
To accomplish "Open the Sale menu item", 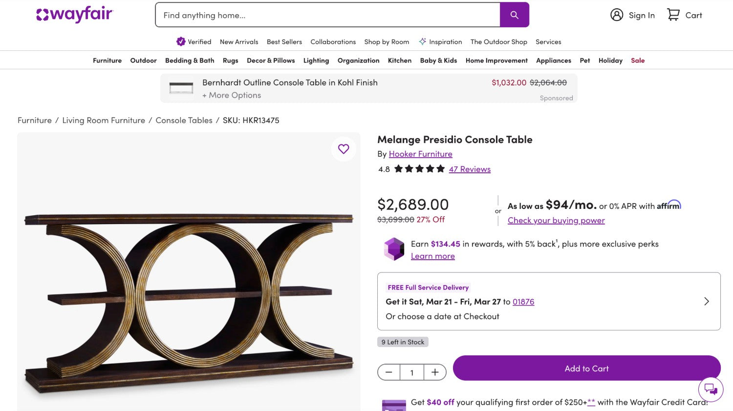I will pos(638,61).
